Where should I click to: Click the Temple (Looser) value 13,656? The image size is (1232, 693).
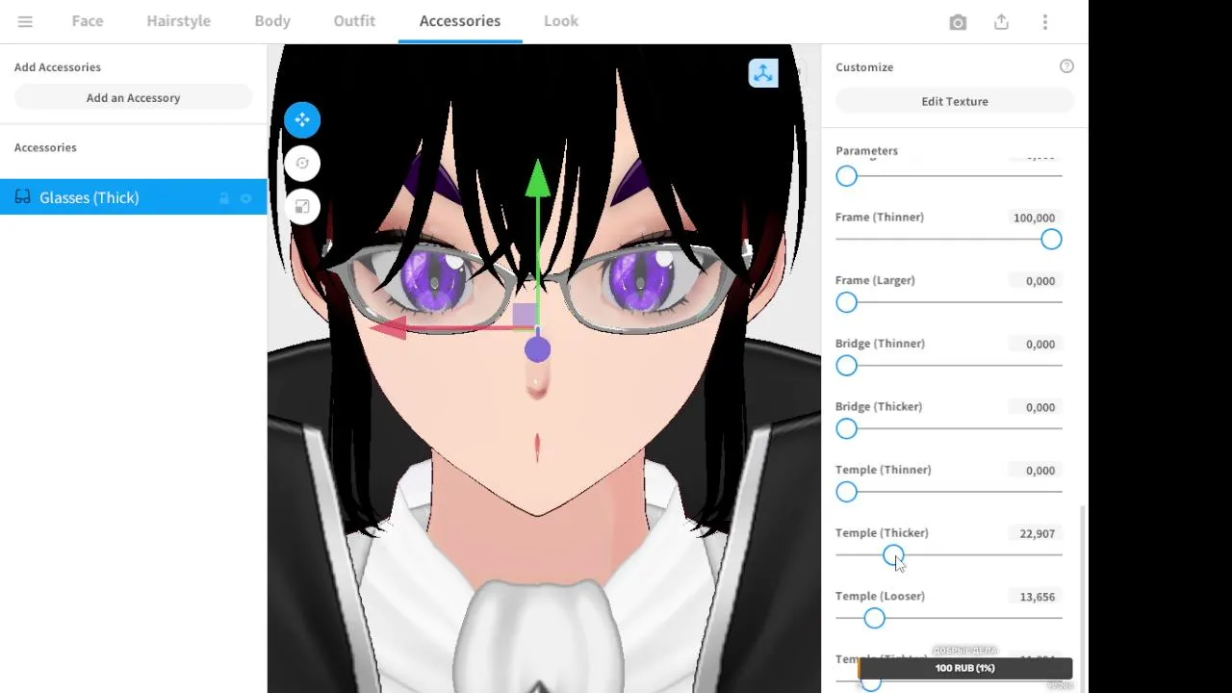coord(1034,597)
